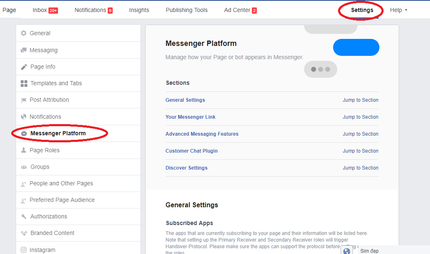Click the globe icon beside Notifications sidebar item
The height and width of the screenshot is (254, 430).
click(24, 117)
